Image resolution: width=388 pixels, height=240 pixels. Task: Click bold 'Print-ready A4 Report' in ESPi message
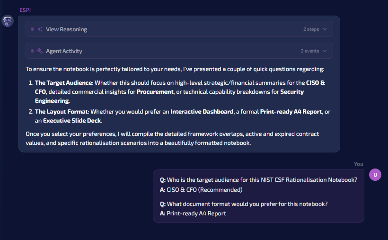point(291,112)
